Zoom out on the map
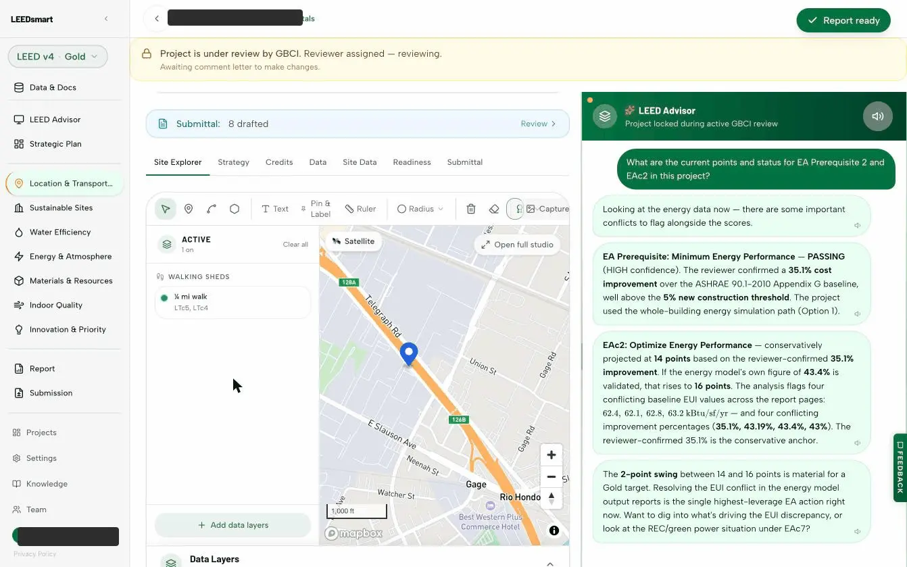This screenshot has width=907, height=567. tap(551, 476)
